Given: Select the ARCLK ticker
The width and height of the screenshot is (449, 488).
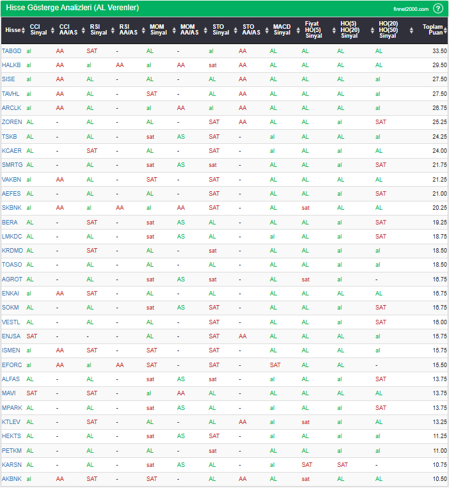Looking at the screenshot, I should tap(12, 108).
